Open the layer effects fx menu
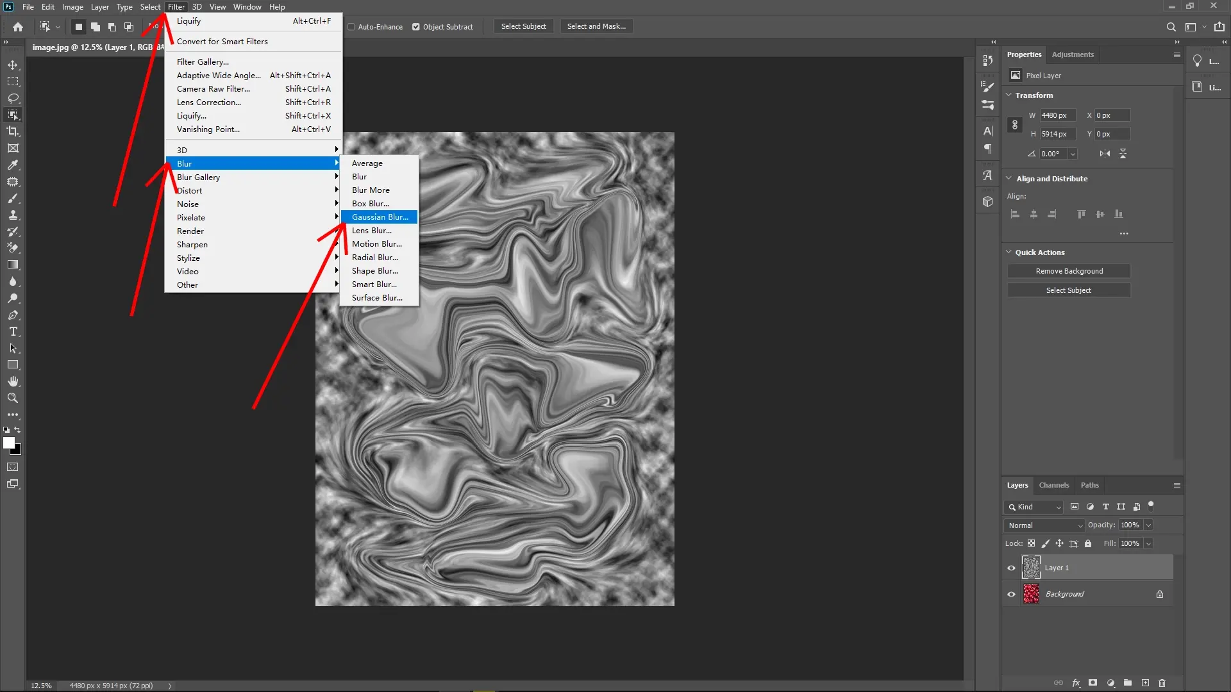Image resolution: width=1231 pixels, height=692 pixels. (1076, 683)
